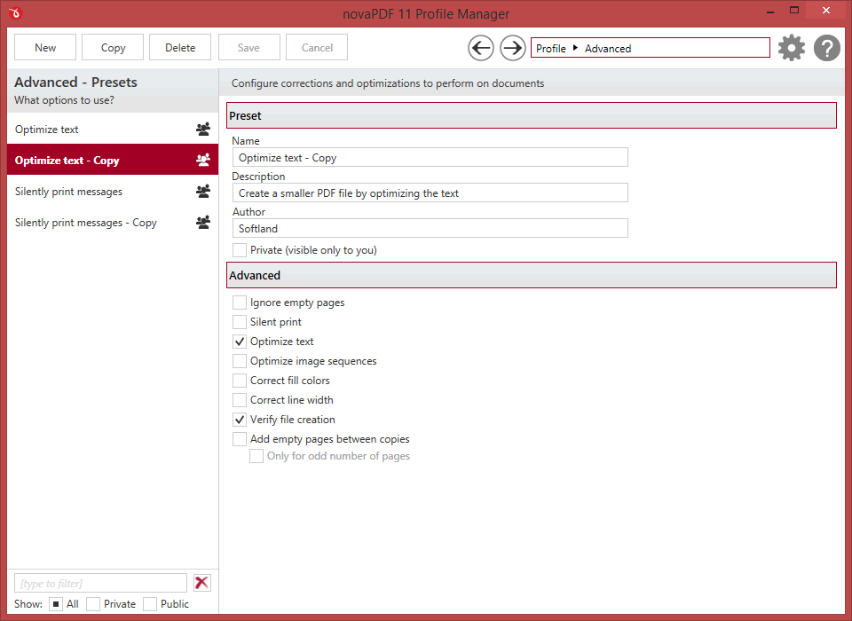Click the novaPDF logo in the title bar
Screen dimensions: 852x621
coord(16,13)
